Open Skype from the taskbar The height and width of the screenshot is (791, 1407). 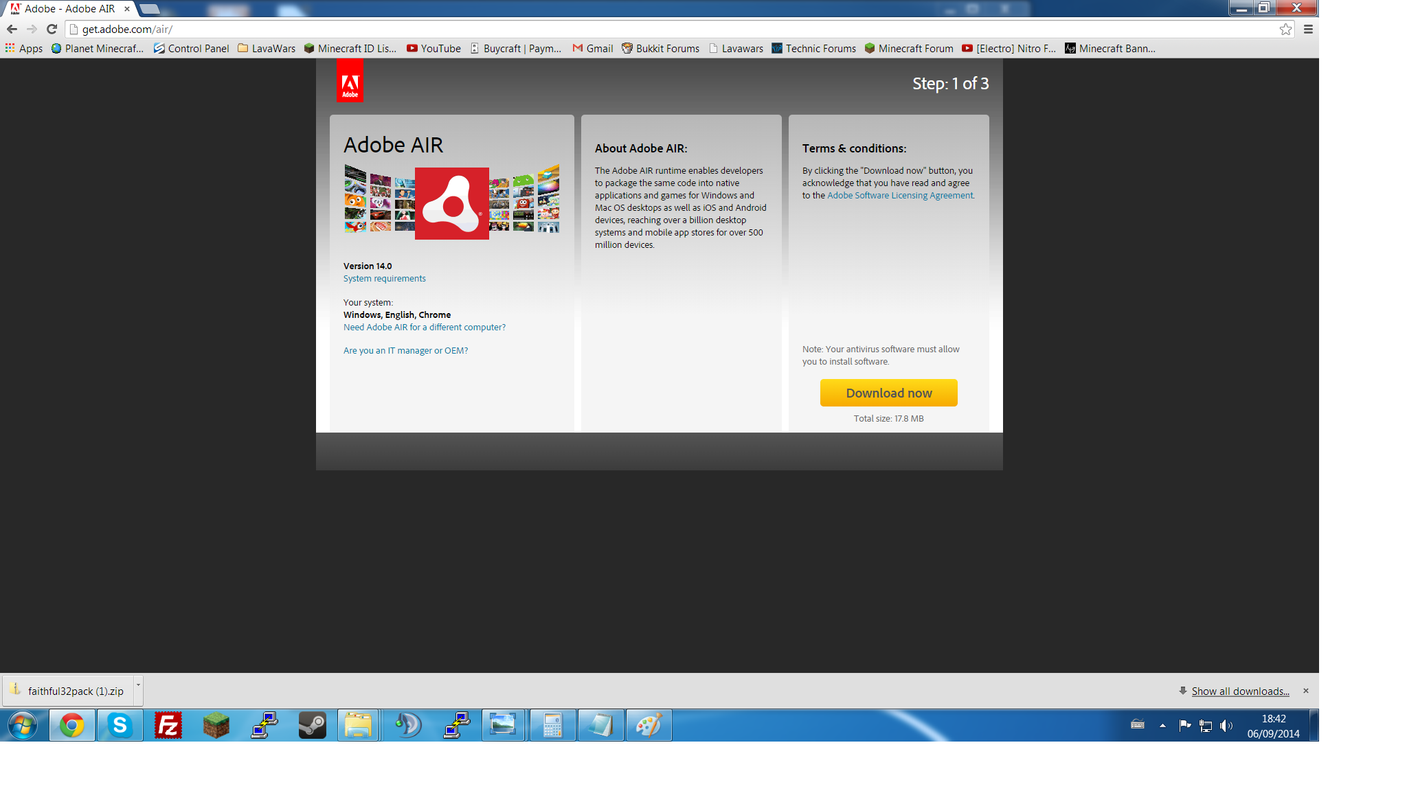tap(120, 725)
